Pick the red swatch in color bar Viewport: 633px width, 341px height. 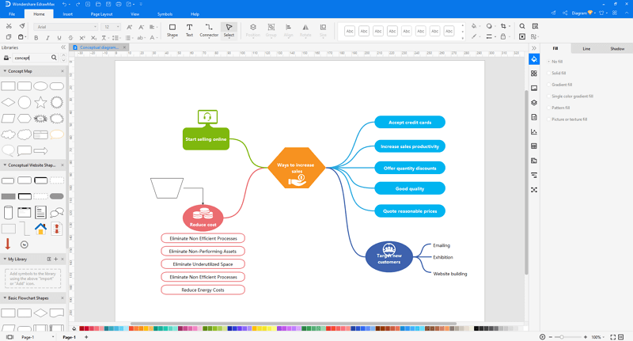[82, 328]
